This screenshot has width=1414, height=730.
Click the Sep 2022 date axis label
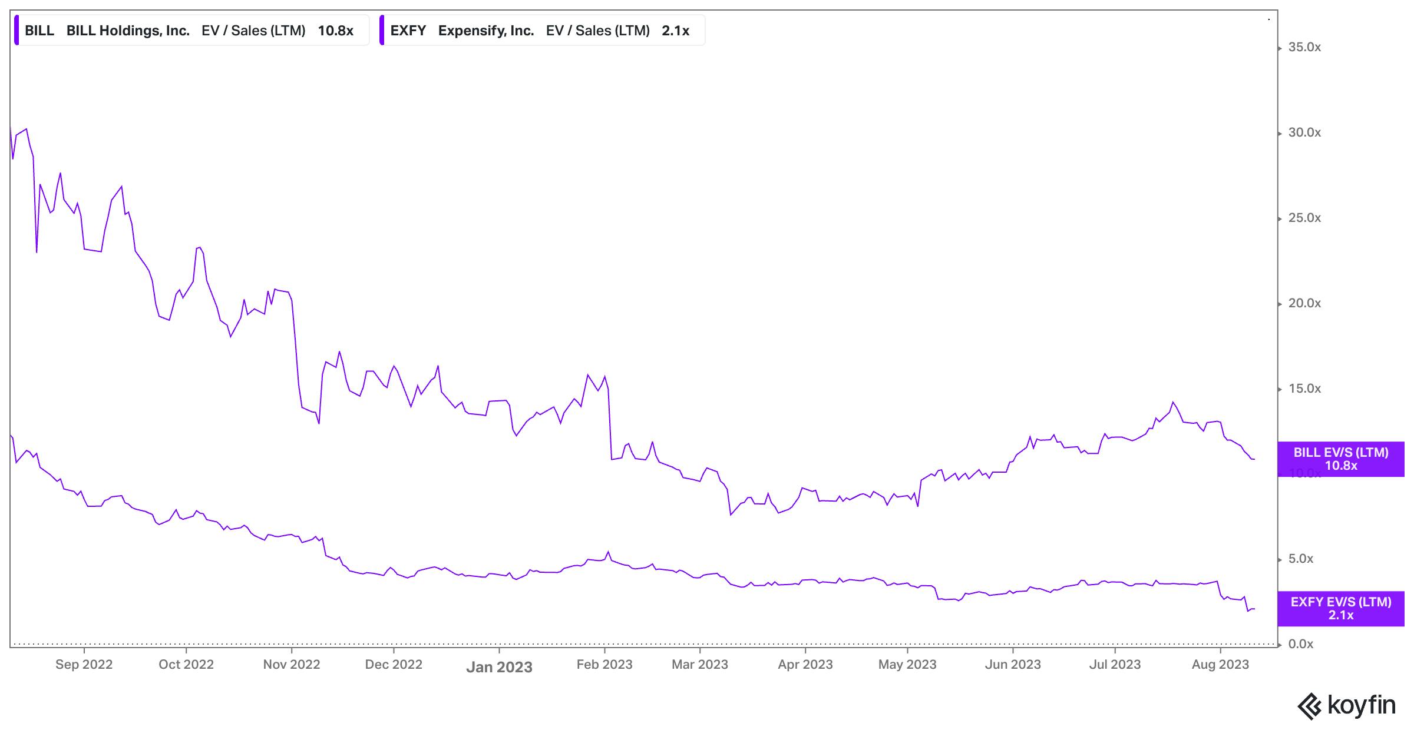(x=84, y=665)
